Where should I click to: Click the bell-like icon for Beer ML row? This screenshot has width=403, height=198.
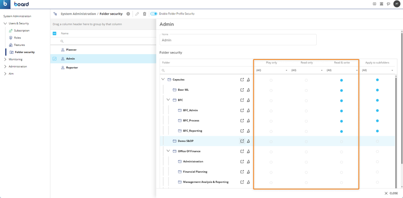(x=248, y=90)
